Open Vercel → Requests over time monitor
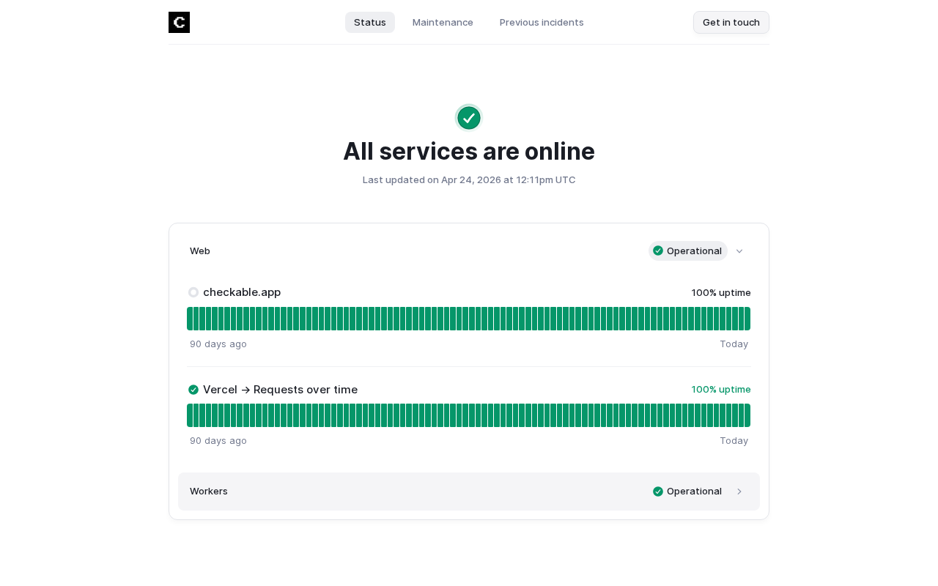The height and width of the screenshot is (586, 938). [x=280, y=390]
